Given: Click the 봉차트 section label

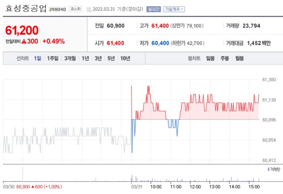Looking at the screenshot, I should point(194,58).
